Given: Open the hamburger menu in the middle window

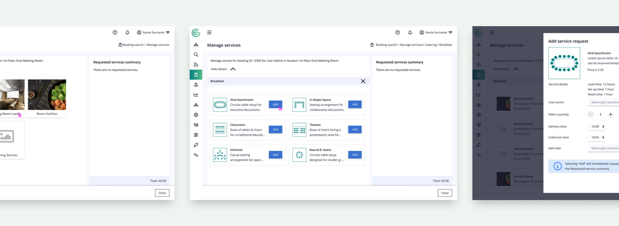Looking at the screenshot, I should 209,32.
